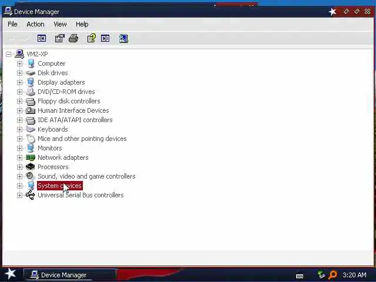Image resolution: width=376 pixels, height=282 pixels.
Task: Open Properties from the toolbar icon
Action: pyautogui.click(x=59, y=38)
